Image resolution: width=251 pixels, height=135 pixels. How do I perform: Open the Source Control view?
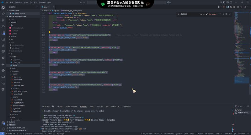tap(3, 19)
